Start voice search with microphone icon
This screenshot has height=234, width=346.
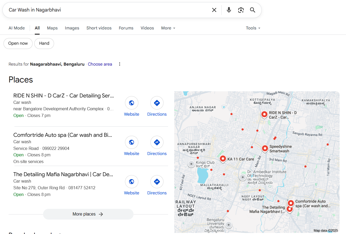(229, 10)
